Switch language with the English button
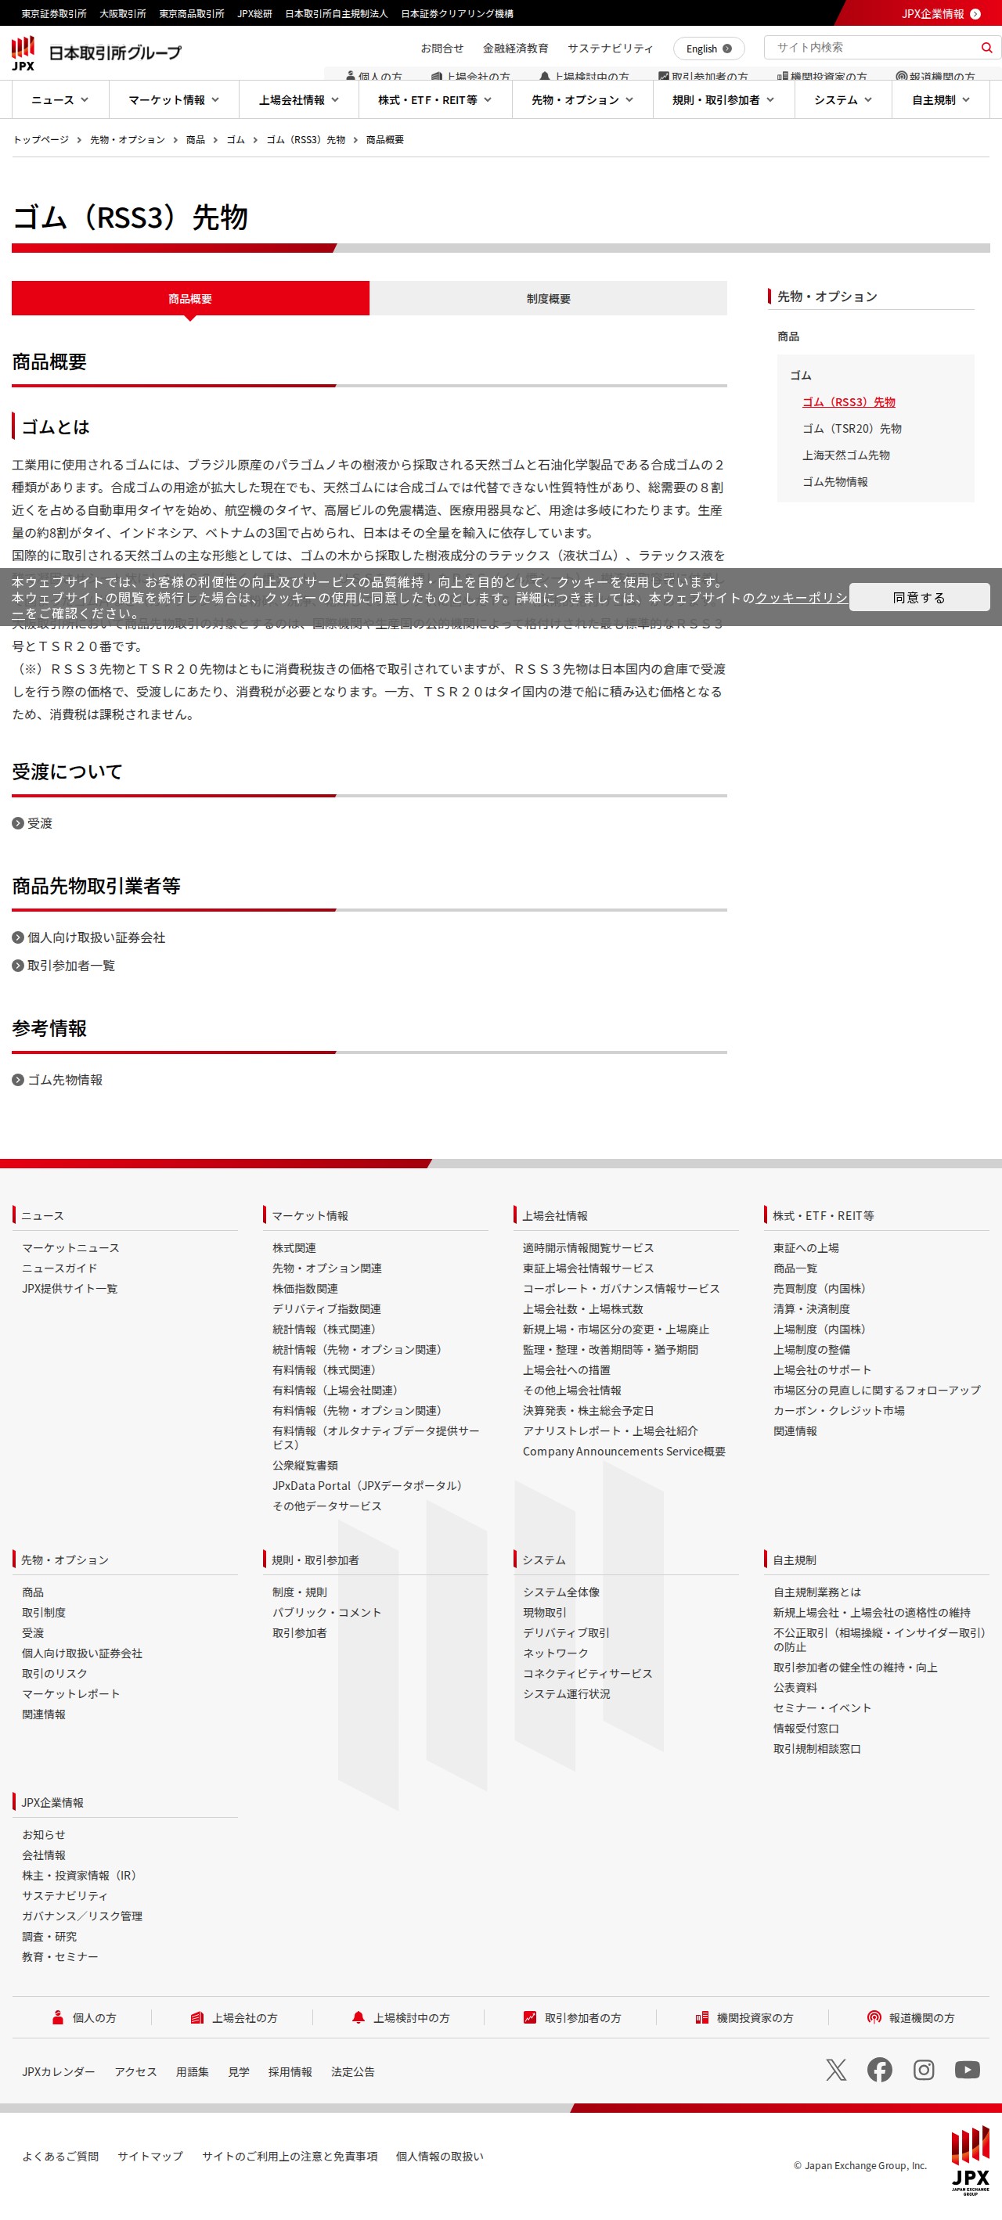The width and height of the screenshot is (1002, 2220). click(708, 49)
